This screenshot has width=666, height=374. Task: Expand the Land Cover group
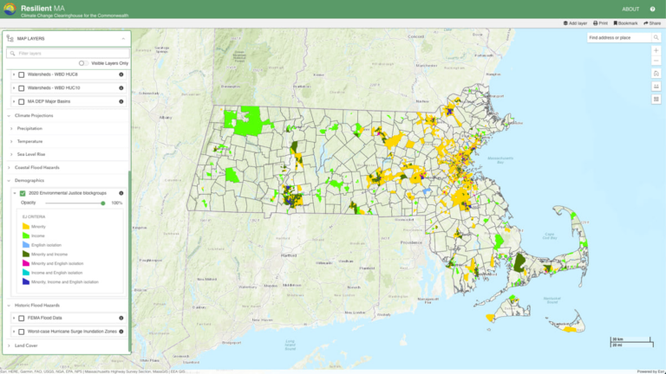click(9, 345)
